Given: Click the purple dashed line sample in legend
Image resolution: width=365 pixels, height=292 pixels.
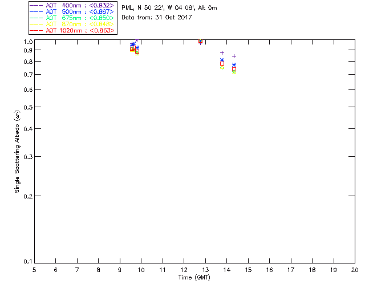Looking at the screenshot, I should (x=36, y=5).
